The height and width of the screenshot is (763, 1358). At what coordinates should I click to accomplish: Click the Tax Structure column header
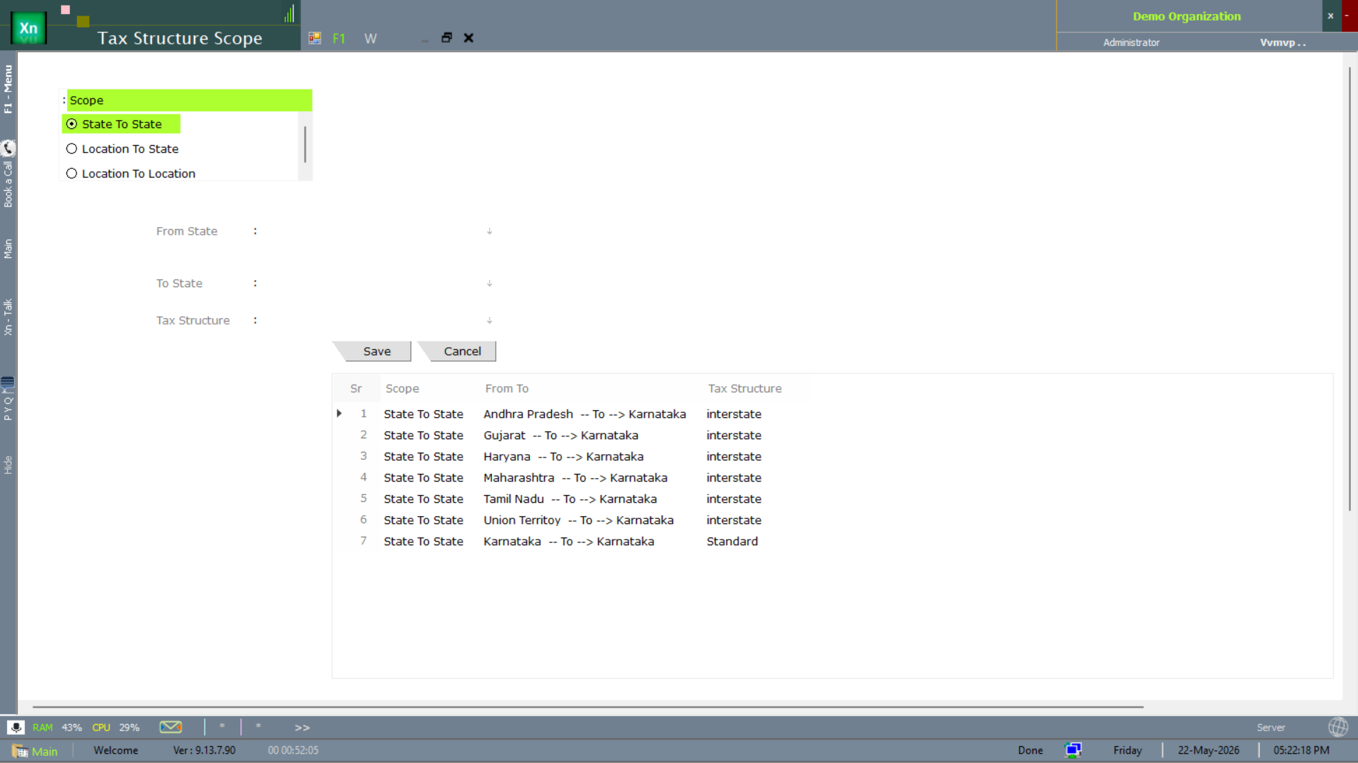pos(744,388)
